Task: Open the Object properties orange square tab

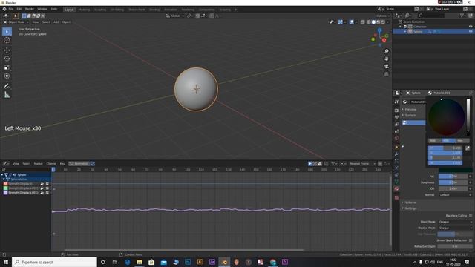Action: (396, 147)
